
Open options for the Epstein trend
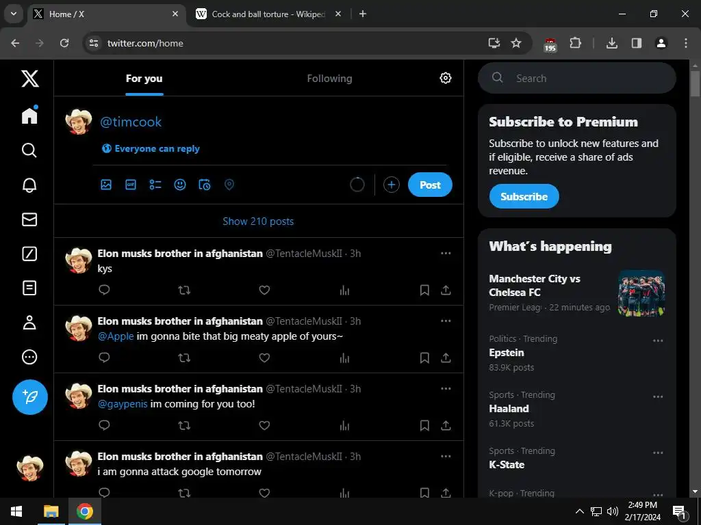click(658, 340)
